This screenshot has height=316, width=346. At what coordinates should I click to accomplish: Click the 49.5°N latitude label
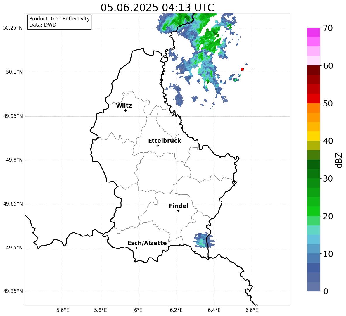coord(14,248)
